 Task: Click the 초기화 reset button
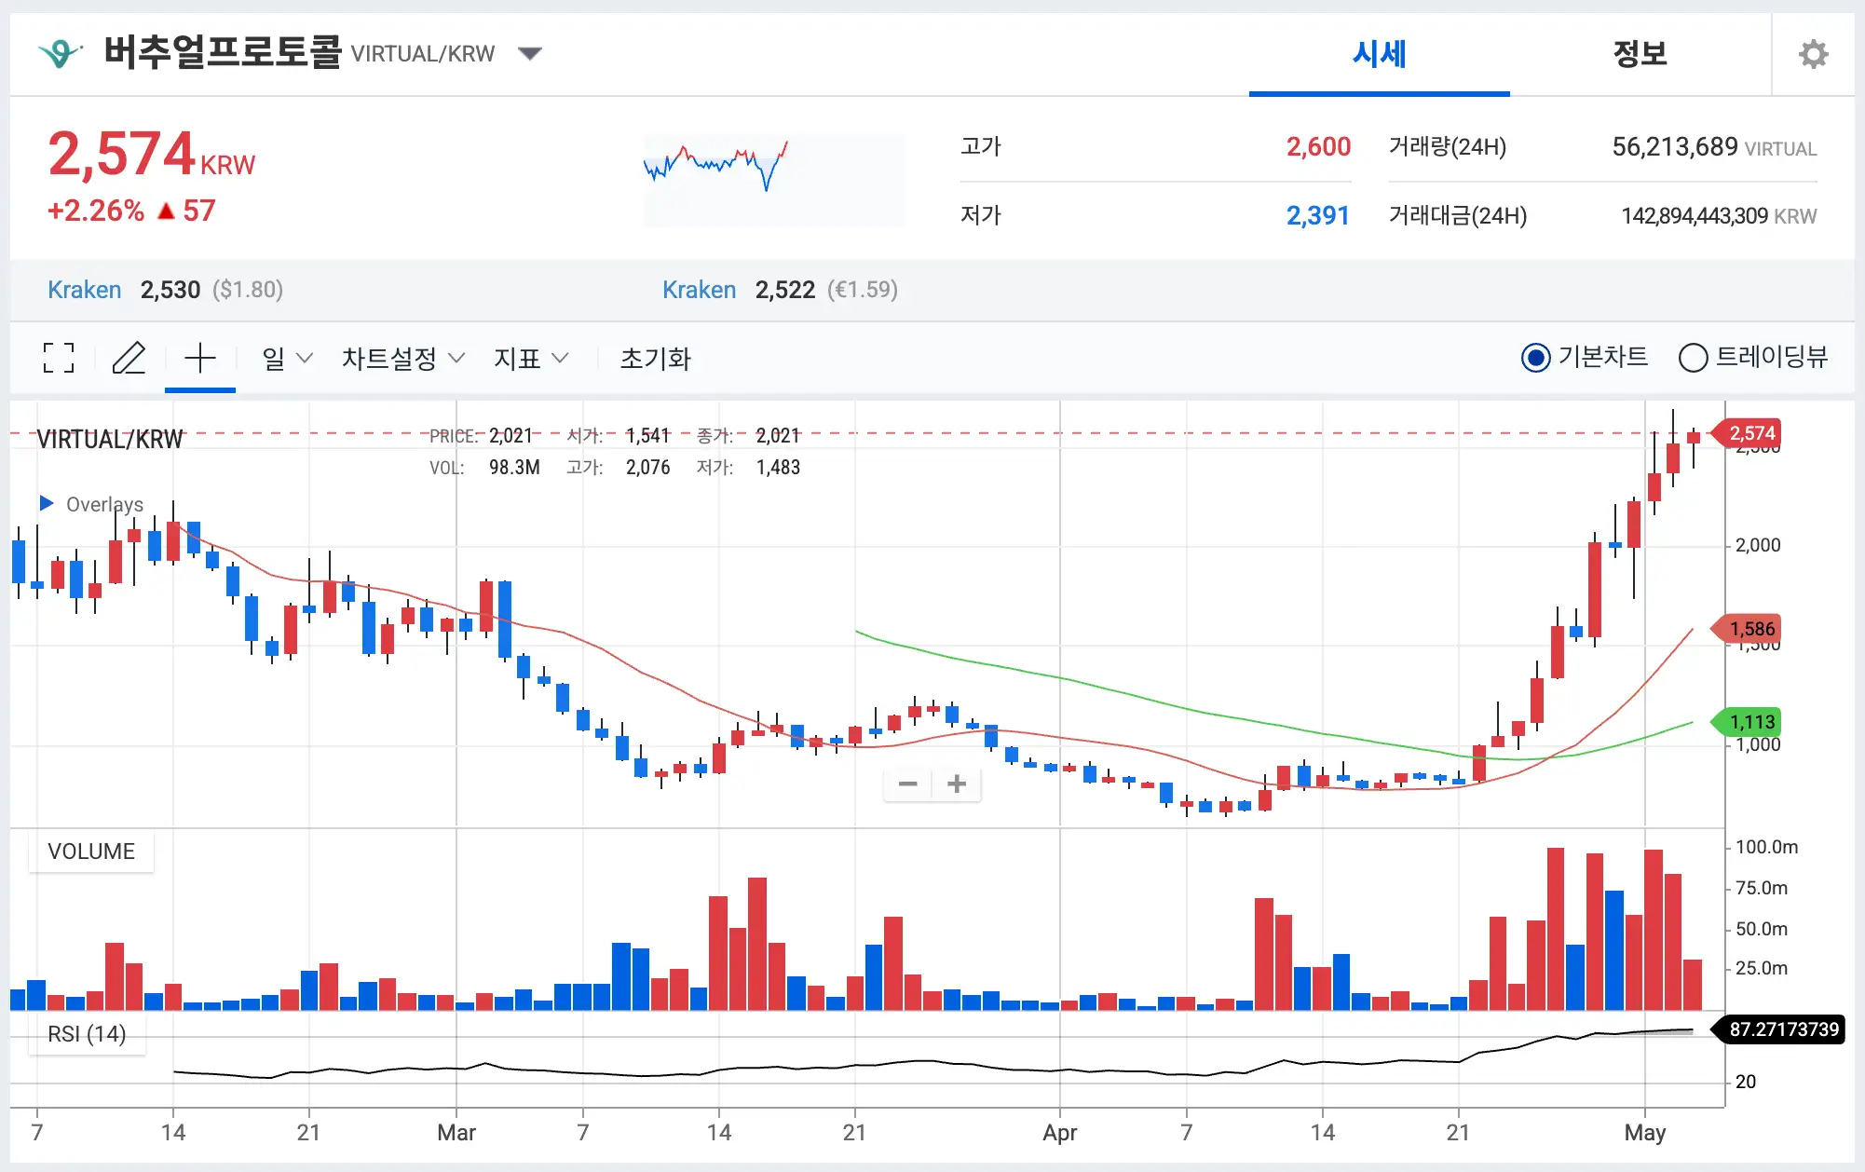click(x=656, y=359)
